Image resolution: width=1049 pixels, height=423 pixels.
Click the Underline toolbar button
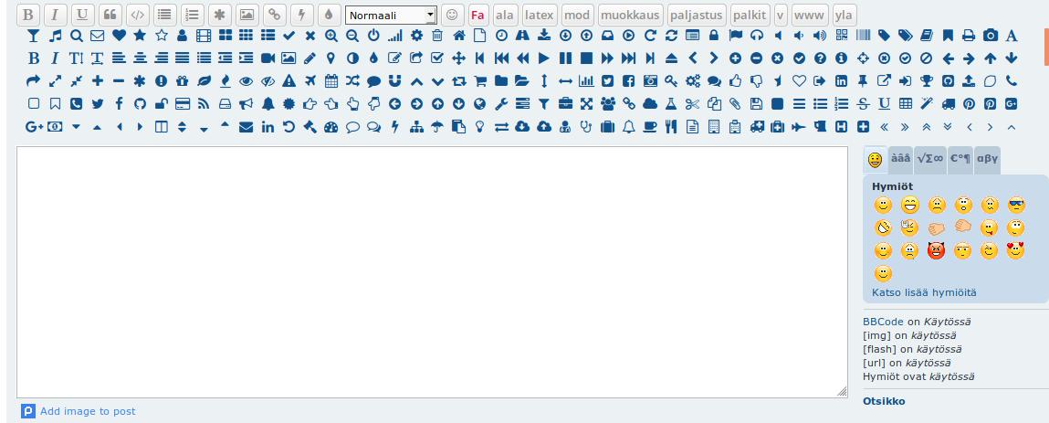coord(82,15)
